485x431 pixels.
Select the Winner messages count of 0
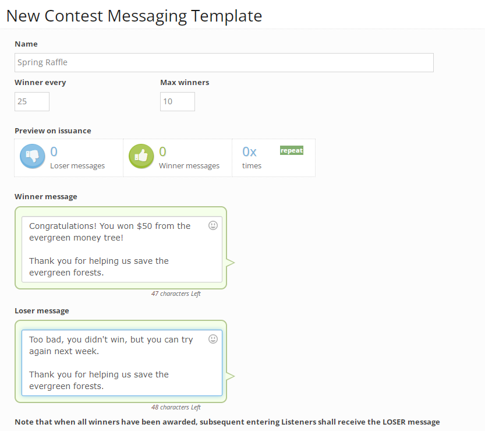click(x=163, y=150)
